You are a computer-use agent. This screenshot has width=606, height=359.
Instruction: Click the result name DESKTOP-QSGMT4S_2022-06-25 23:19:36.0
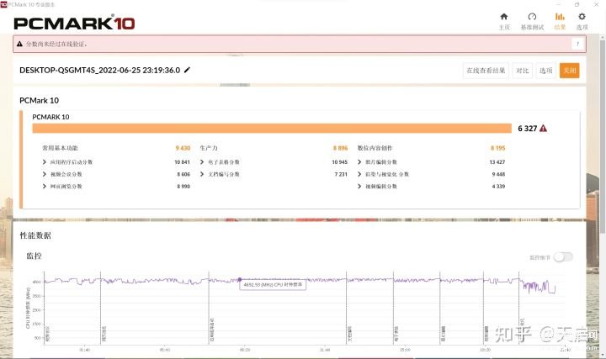99,71
